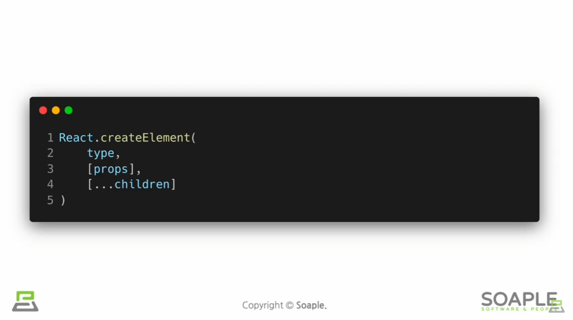Click the yellow minimize dot of code window
573x320 pixels.
[56, 110]
